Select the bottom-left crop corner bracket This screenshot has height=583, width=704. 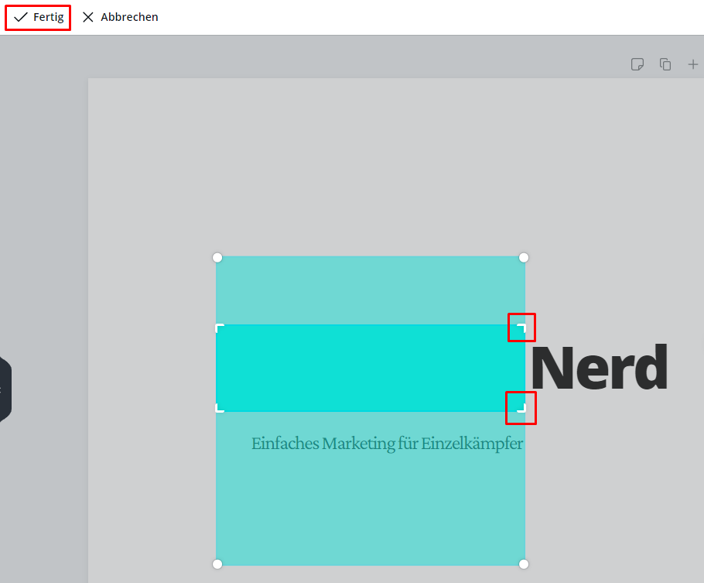pyautogui.click(x=220, y=408)
